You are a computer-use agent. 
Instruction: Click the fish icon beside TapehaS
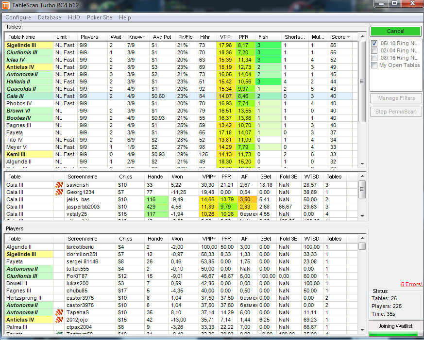click(x=60, y=312)
